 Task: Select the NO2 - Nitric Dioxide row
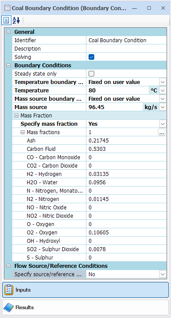coord(89,216)
